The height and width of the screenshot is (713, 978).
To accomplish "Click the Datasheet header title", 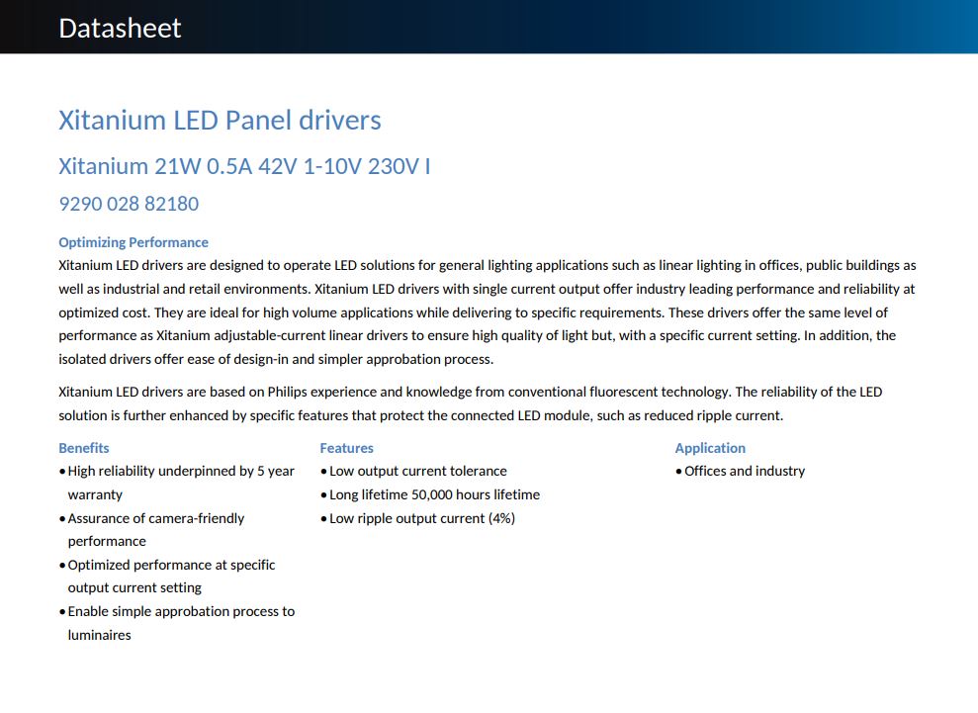I will pyautogui.click(x=120, y=28).
